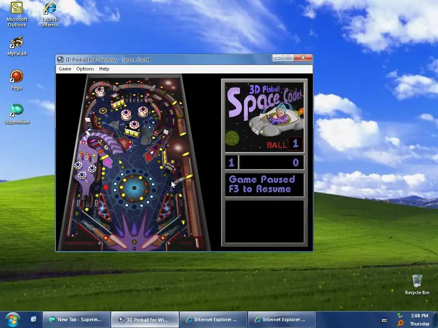The height and width of the screenshot is (328, 438).
Task: Click the quick launch icon beside Start
Action: click(x=34, y=319)
